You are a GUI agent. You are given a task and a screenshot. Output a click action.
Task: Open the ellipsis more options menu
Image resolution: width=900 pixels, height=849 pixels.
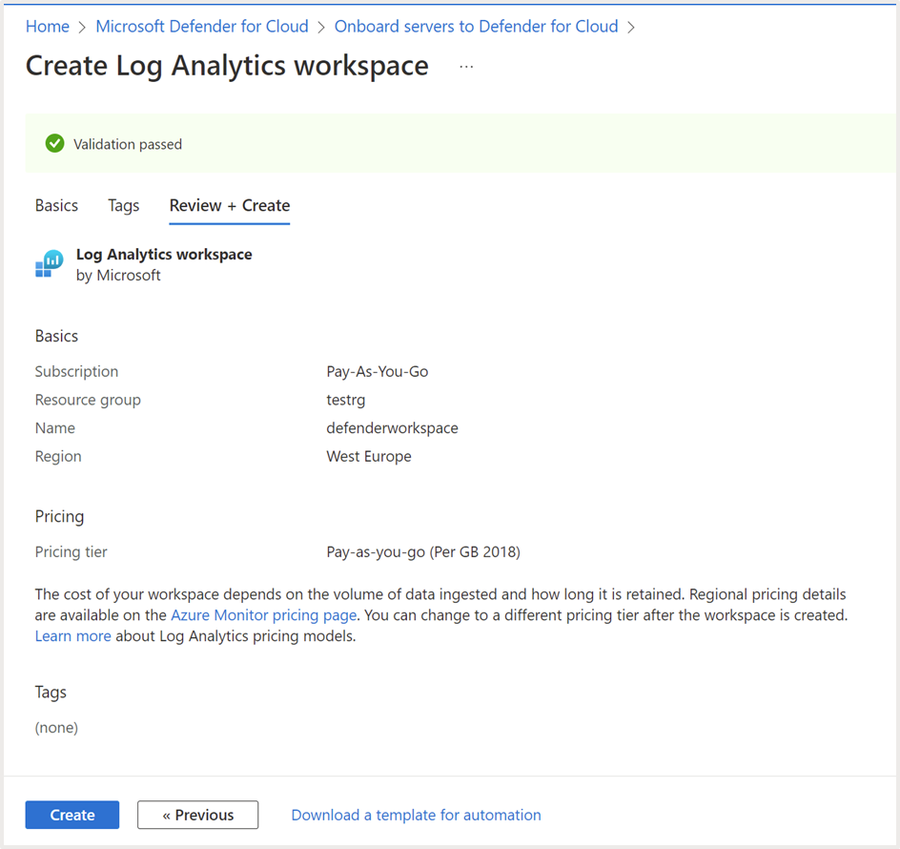pyautogui.click(x=466, y=67)
